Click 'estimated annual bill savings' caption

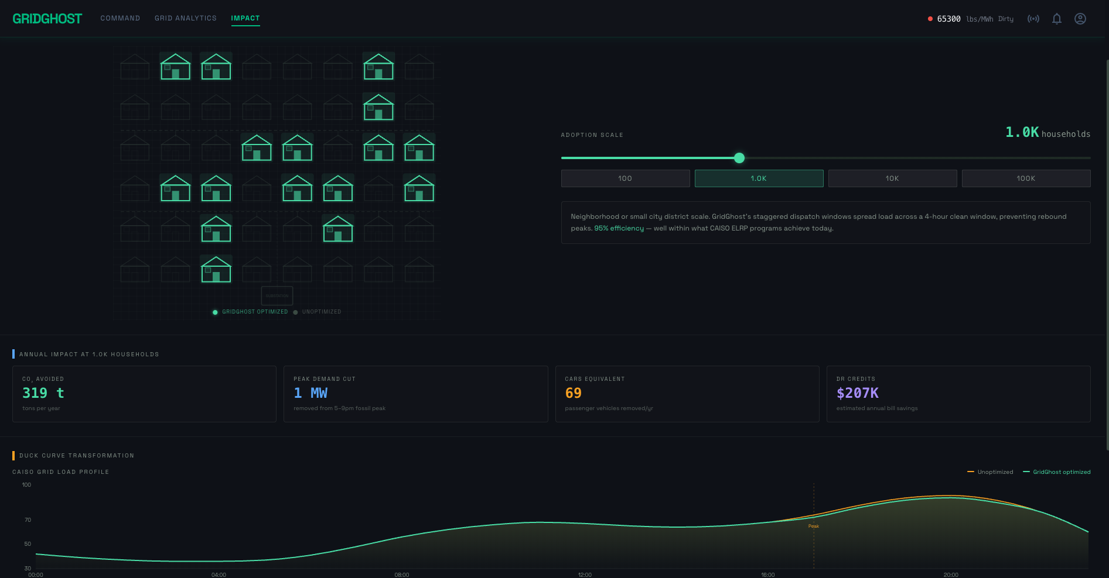877,408
